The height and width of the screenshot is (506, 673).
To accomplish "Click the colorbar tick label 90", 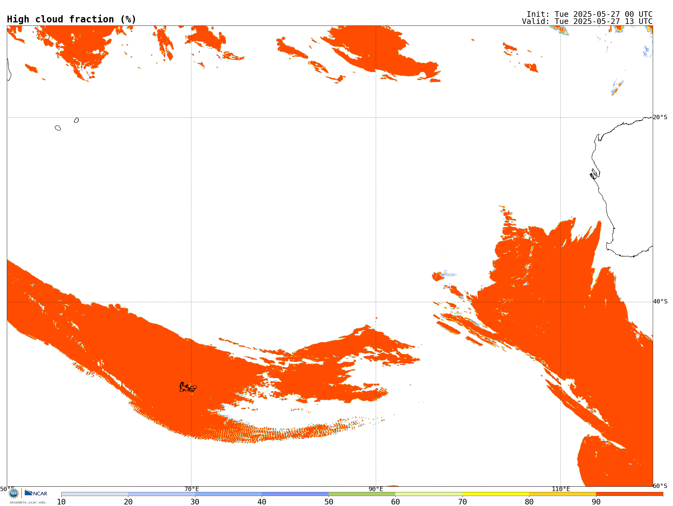I will tap(596, 502).
